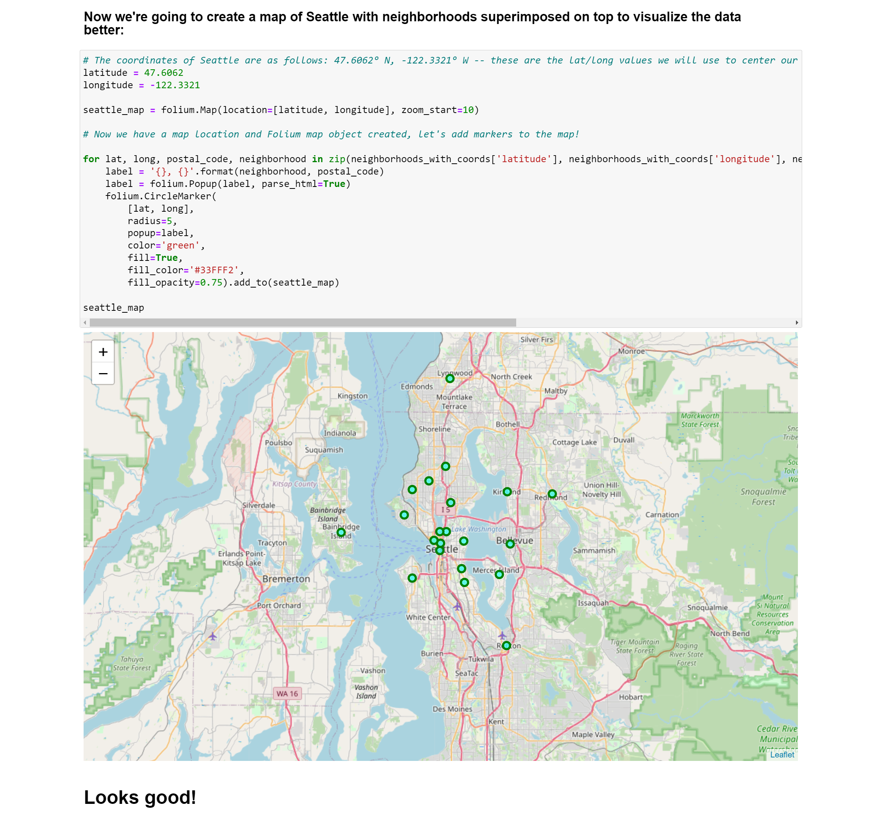Click the code scrollbar's left arrow
The height and width of the screenshot is (824, 890).
pos(85,322)
